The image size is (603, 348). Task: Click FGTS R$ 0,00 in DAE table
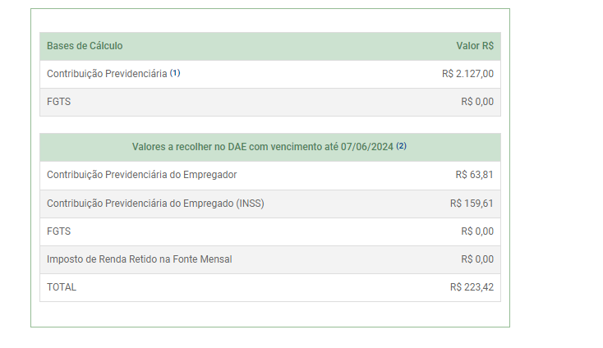pos(477,231)
